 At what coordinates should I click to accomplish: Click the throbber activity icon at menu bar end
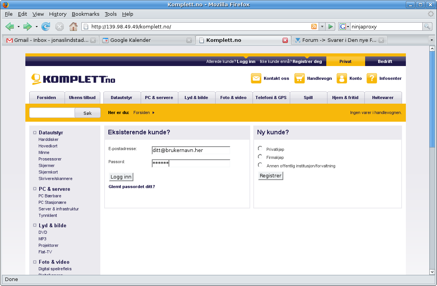[430, 14]
